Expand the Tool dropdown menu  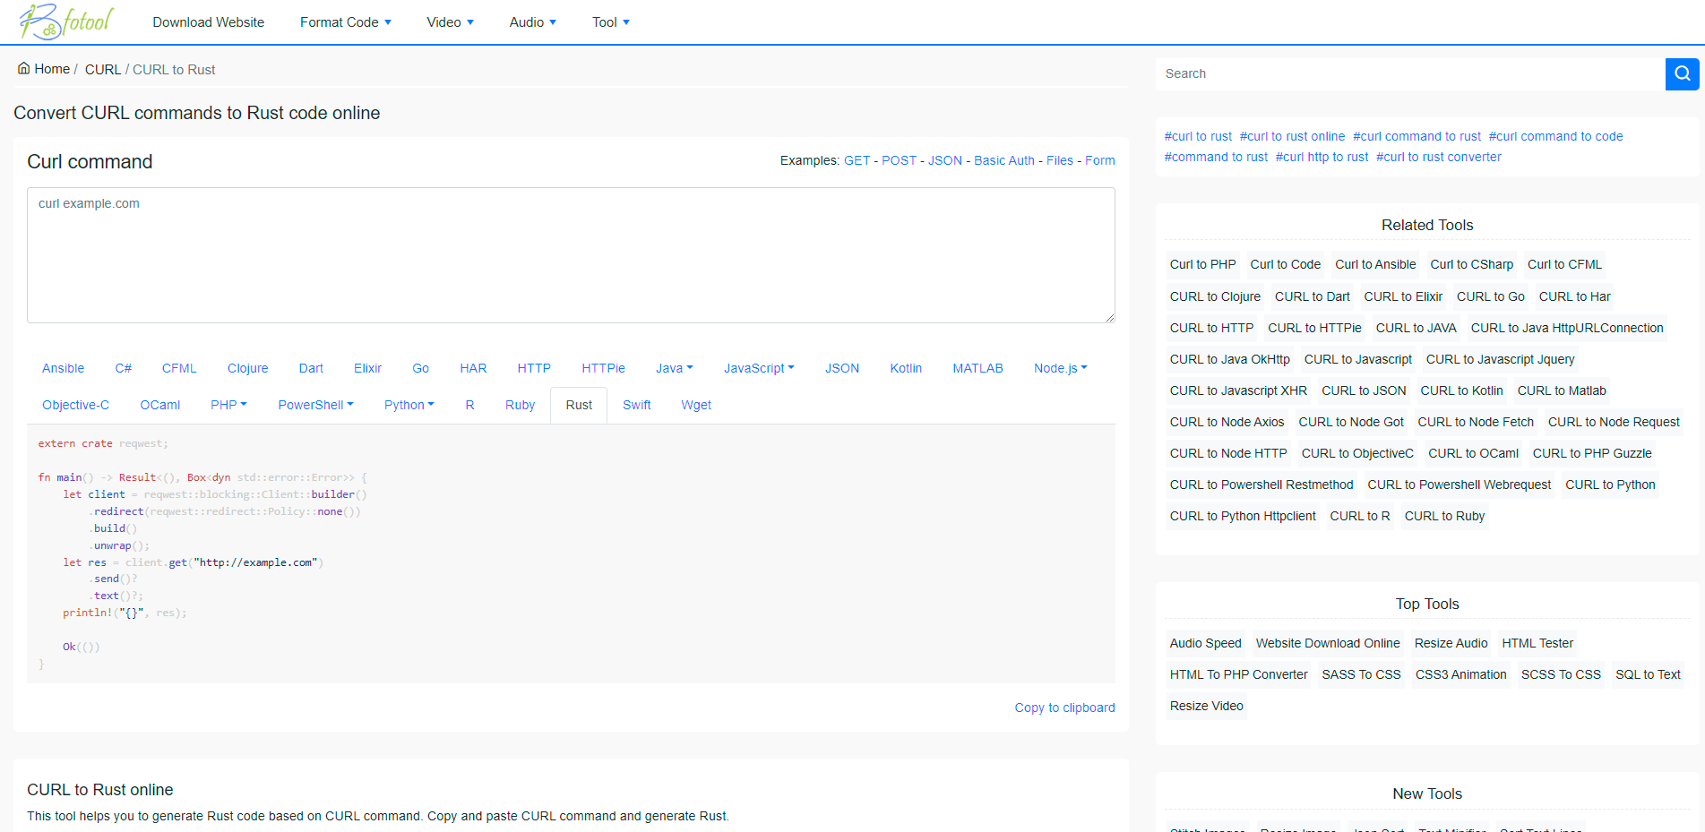point(610,21)
